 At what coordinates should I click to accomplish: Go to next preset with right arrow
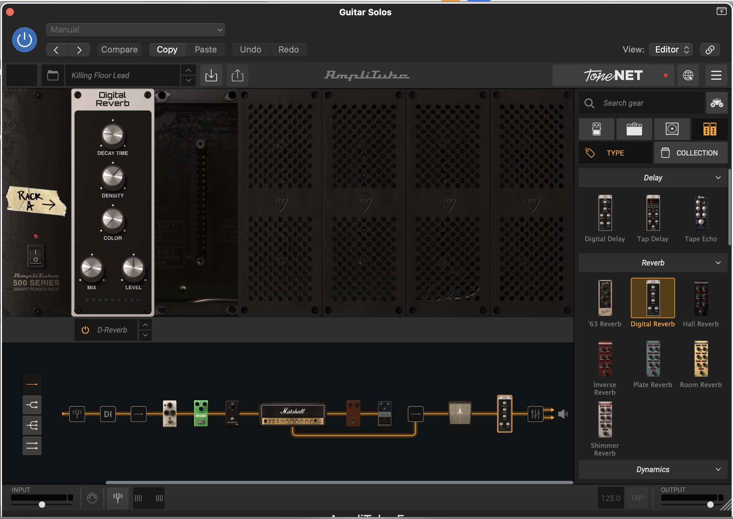[x=79, y=50]
